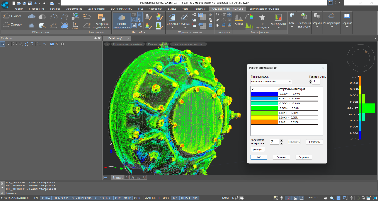
Task: Expand the selective classification dropdown arrow
Action: tap(278, 27)
